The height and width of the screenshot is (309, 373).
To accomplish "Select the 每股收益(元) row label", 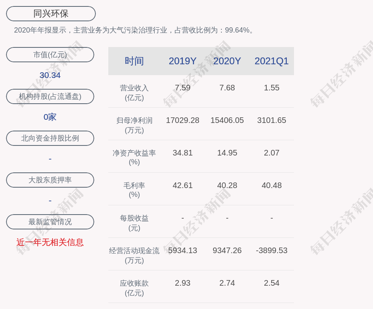I will (134, 223).
